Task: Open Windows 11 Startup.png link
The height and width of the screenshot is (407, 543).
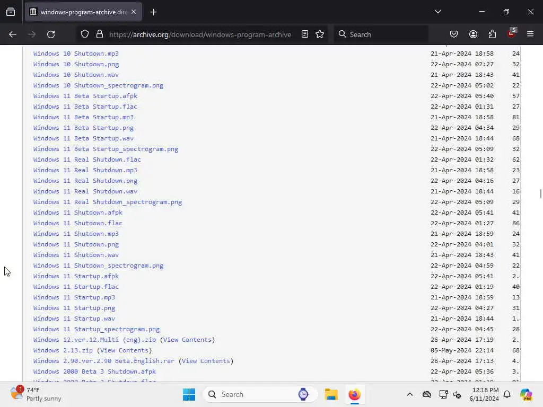Action: pos(74,308)
